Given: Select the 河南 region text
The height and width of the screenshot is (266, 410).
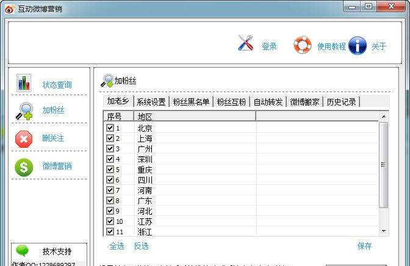Looking at the screenshot, I should (145, 190).
